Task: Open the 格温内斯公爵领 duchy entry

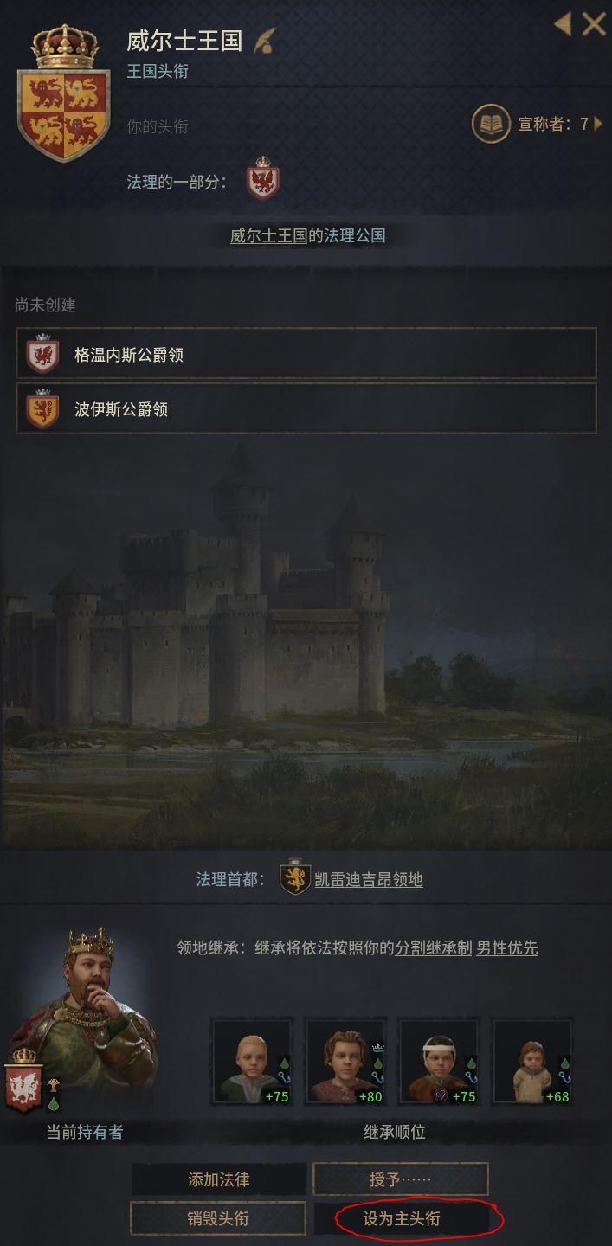Action: 306,354
